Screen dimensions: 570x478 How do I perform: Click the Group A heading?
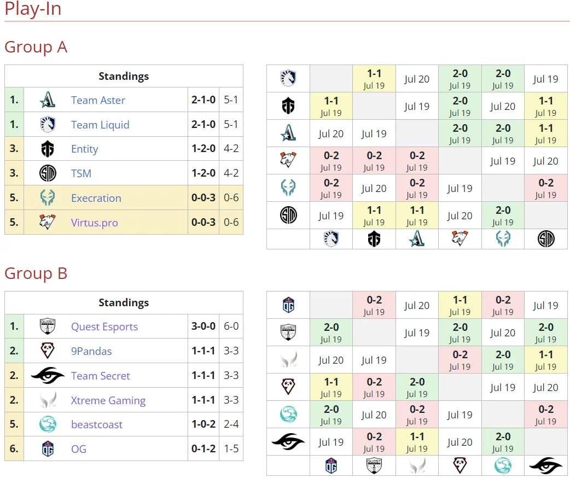[x=36, y=47]
